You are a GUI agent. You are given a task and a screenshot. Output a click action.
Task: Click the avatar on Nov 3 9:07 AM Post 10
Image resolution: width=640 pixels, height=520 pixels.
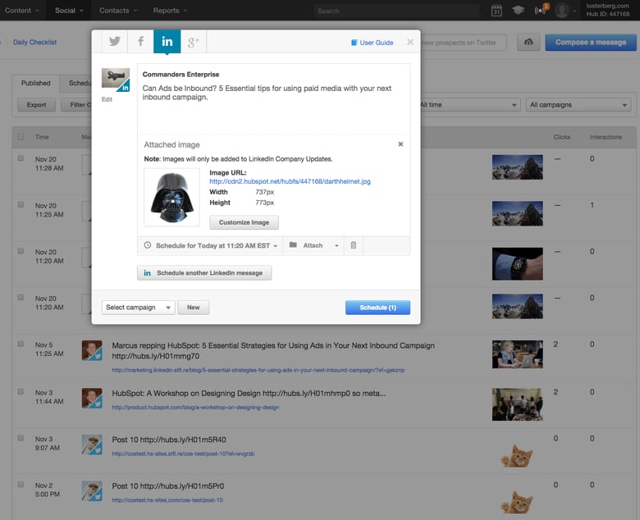tap(92, 445)
